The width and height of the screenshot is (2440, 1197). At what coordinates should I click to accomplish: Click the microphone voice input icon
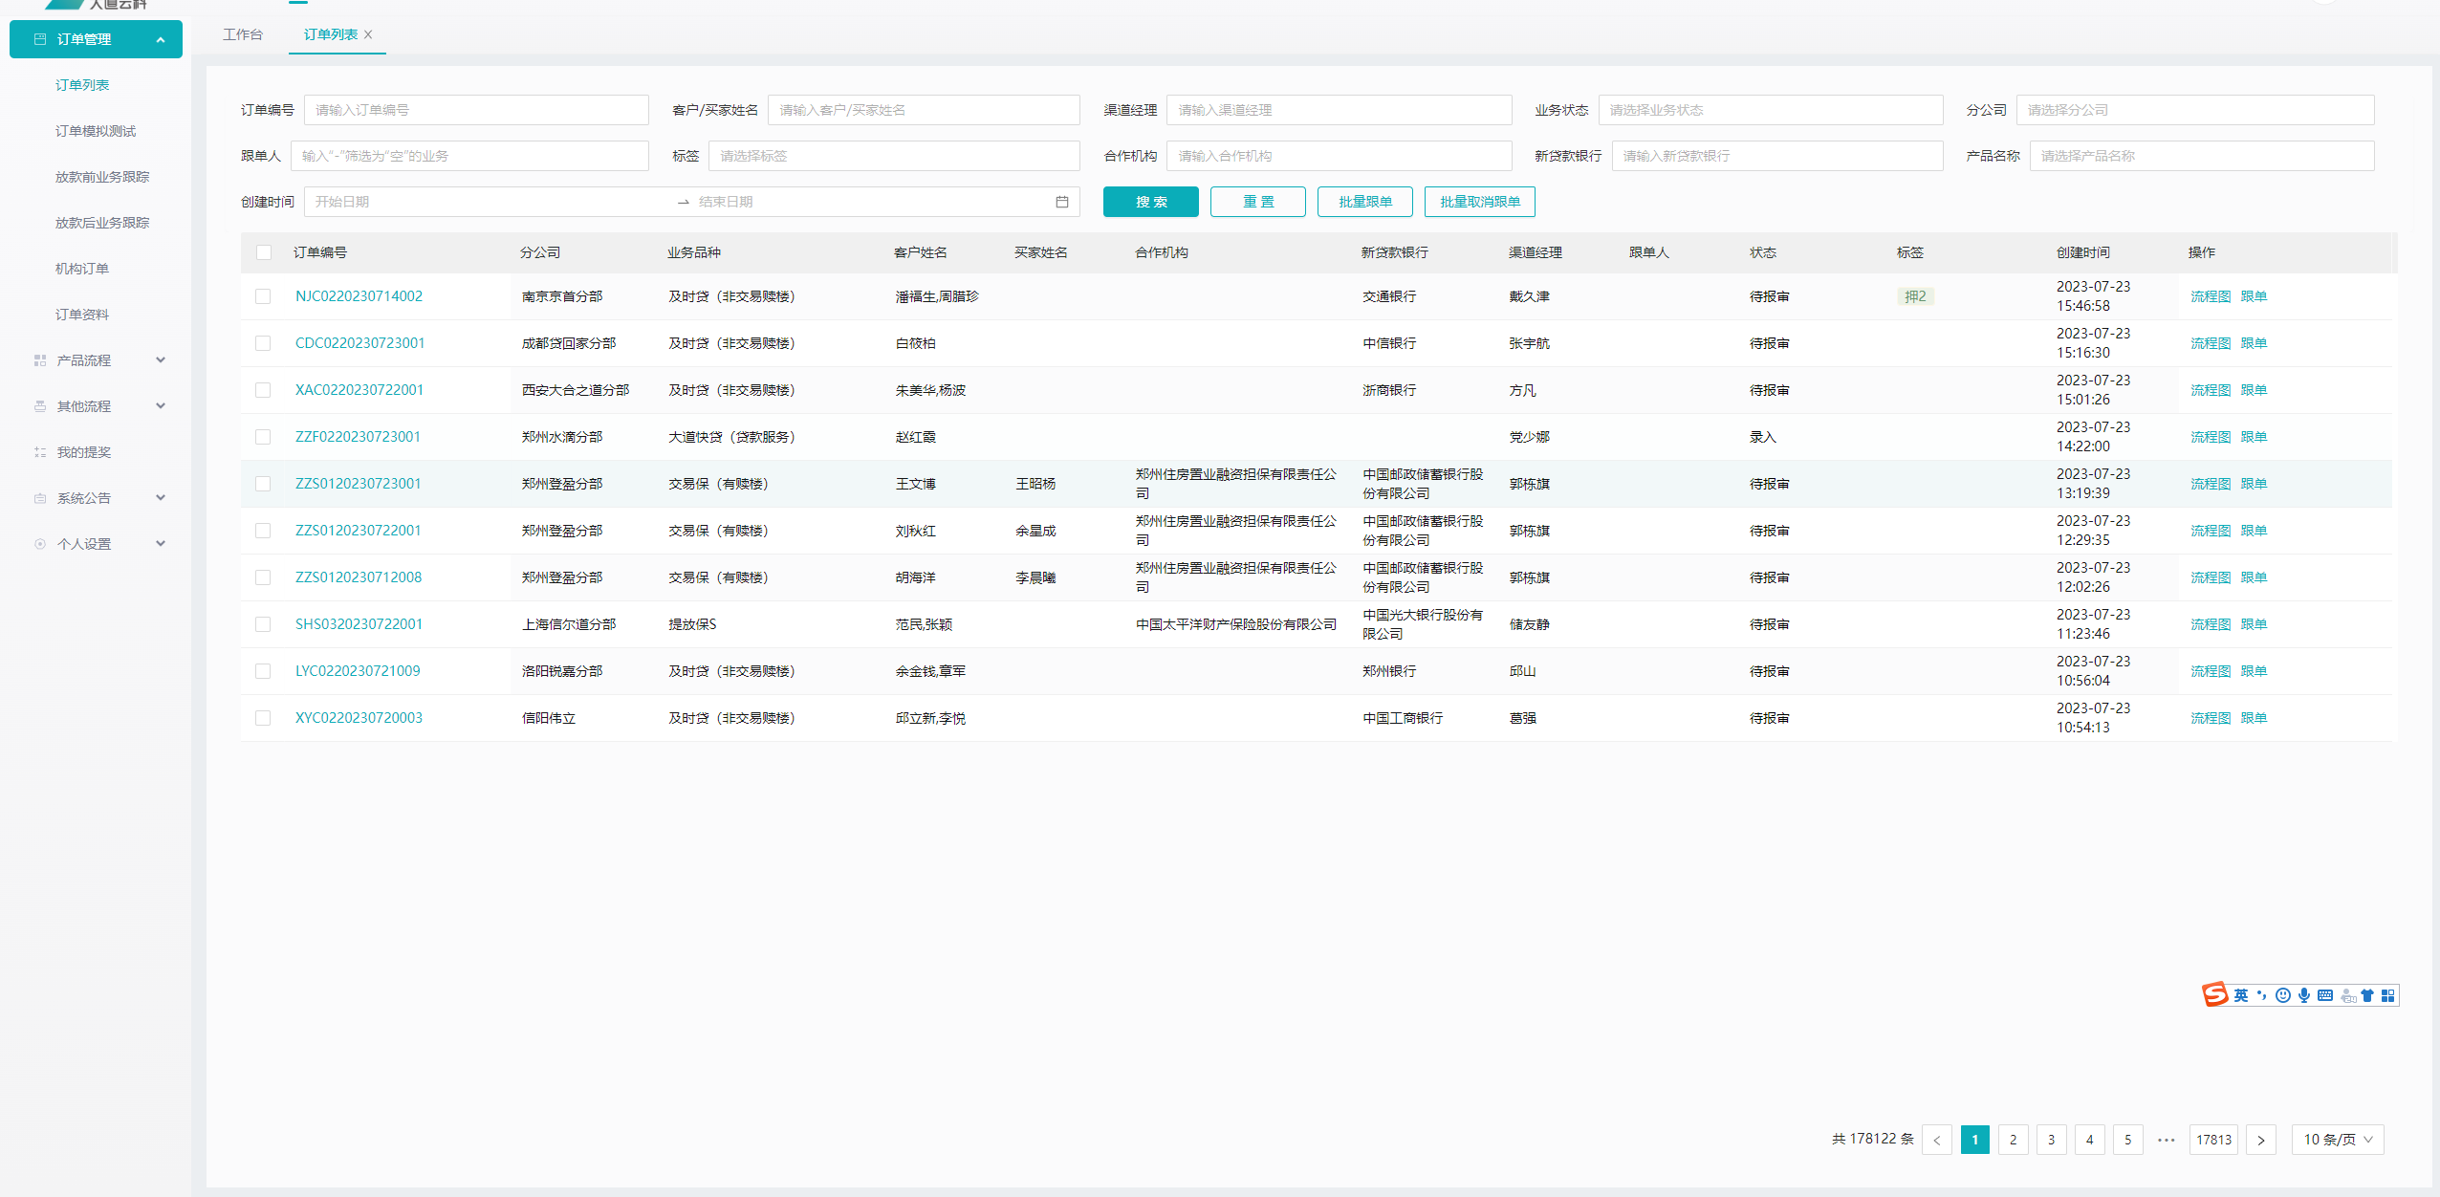[x=2304, y=996]
